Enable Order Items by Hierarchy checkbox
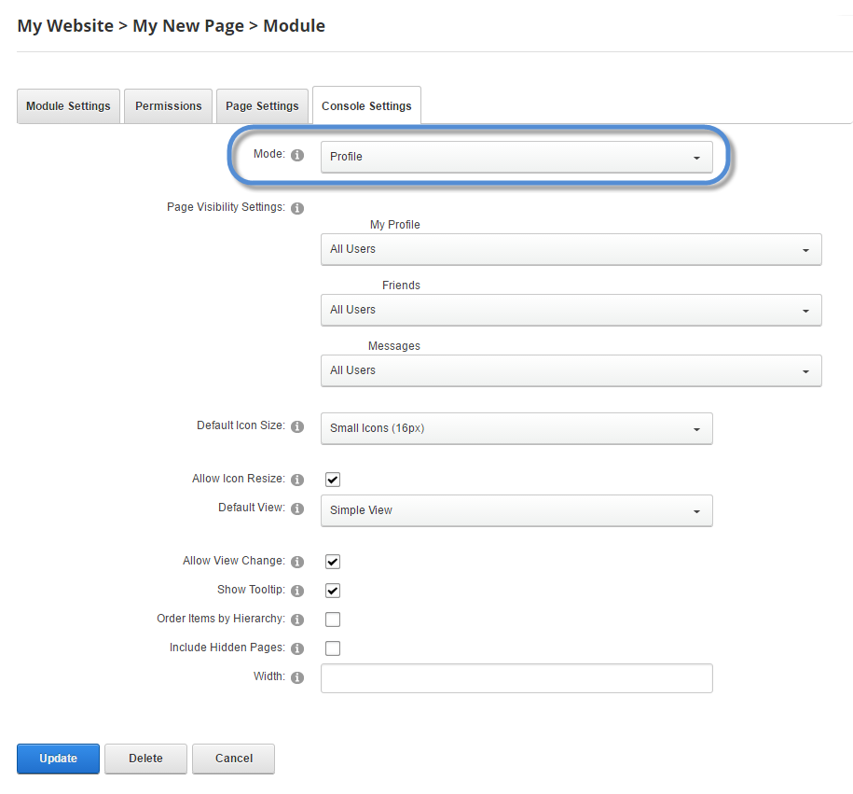 pos(333,620)
